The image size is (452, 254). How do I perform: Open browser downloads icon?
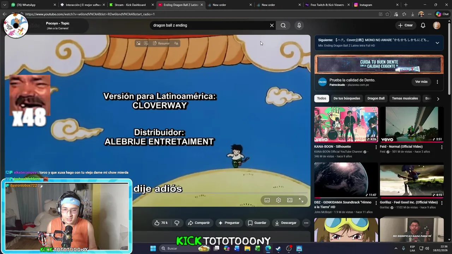click(412, 14)
